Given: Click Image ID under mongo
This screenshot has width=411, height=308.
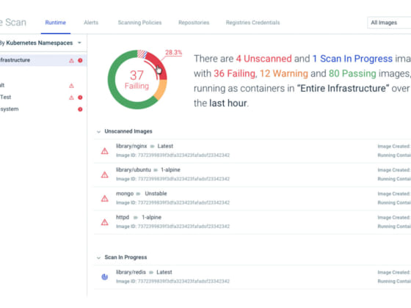Looking at the screenshot, I should [172, 202].
